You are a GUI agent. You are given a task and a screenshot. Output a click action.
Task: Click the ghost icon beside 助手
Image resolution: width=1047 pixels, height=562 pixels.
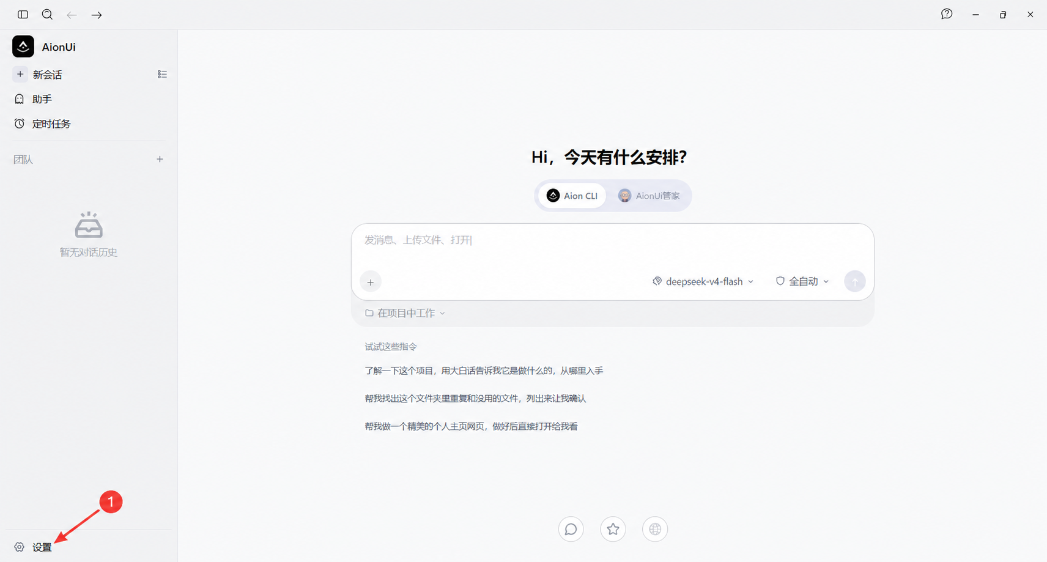pos(20,99)
